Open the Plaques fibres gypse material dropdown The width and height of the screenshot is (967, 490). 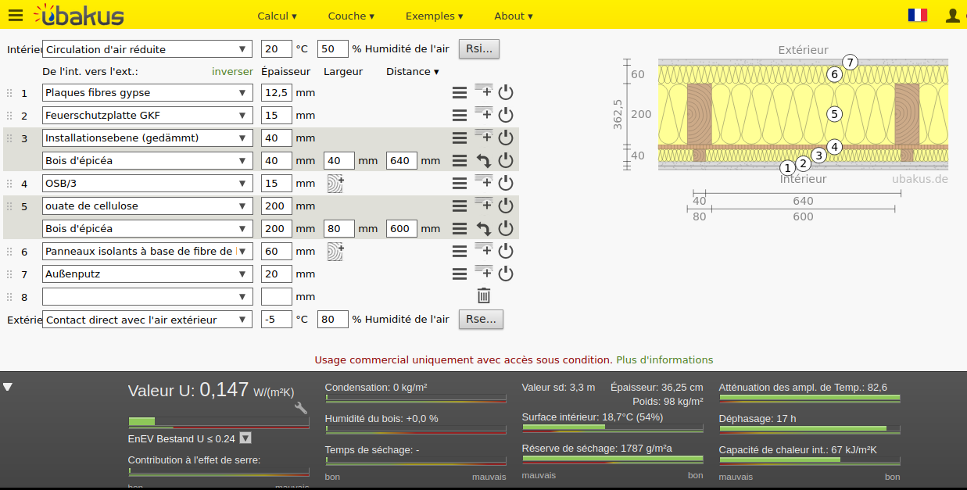(x=148, y=92)
